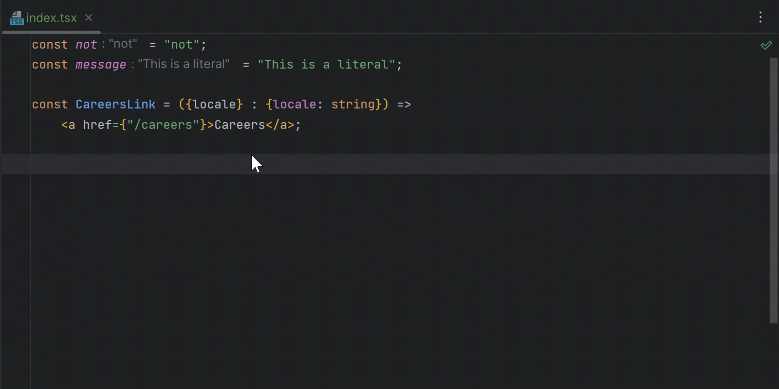Click the arrow => in CareersLink declaration
This screenshot has width=779, height=389.
404,105
